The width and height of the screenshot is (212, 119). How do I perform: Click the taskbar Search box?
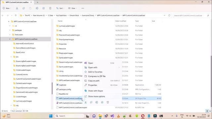tap(70, 116)
